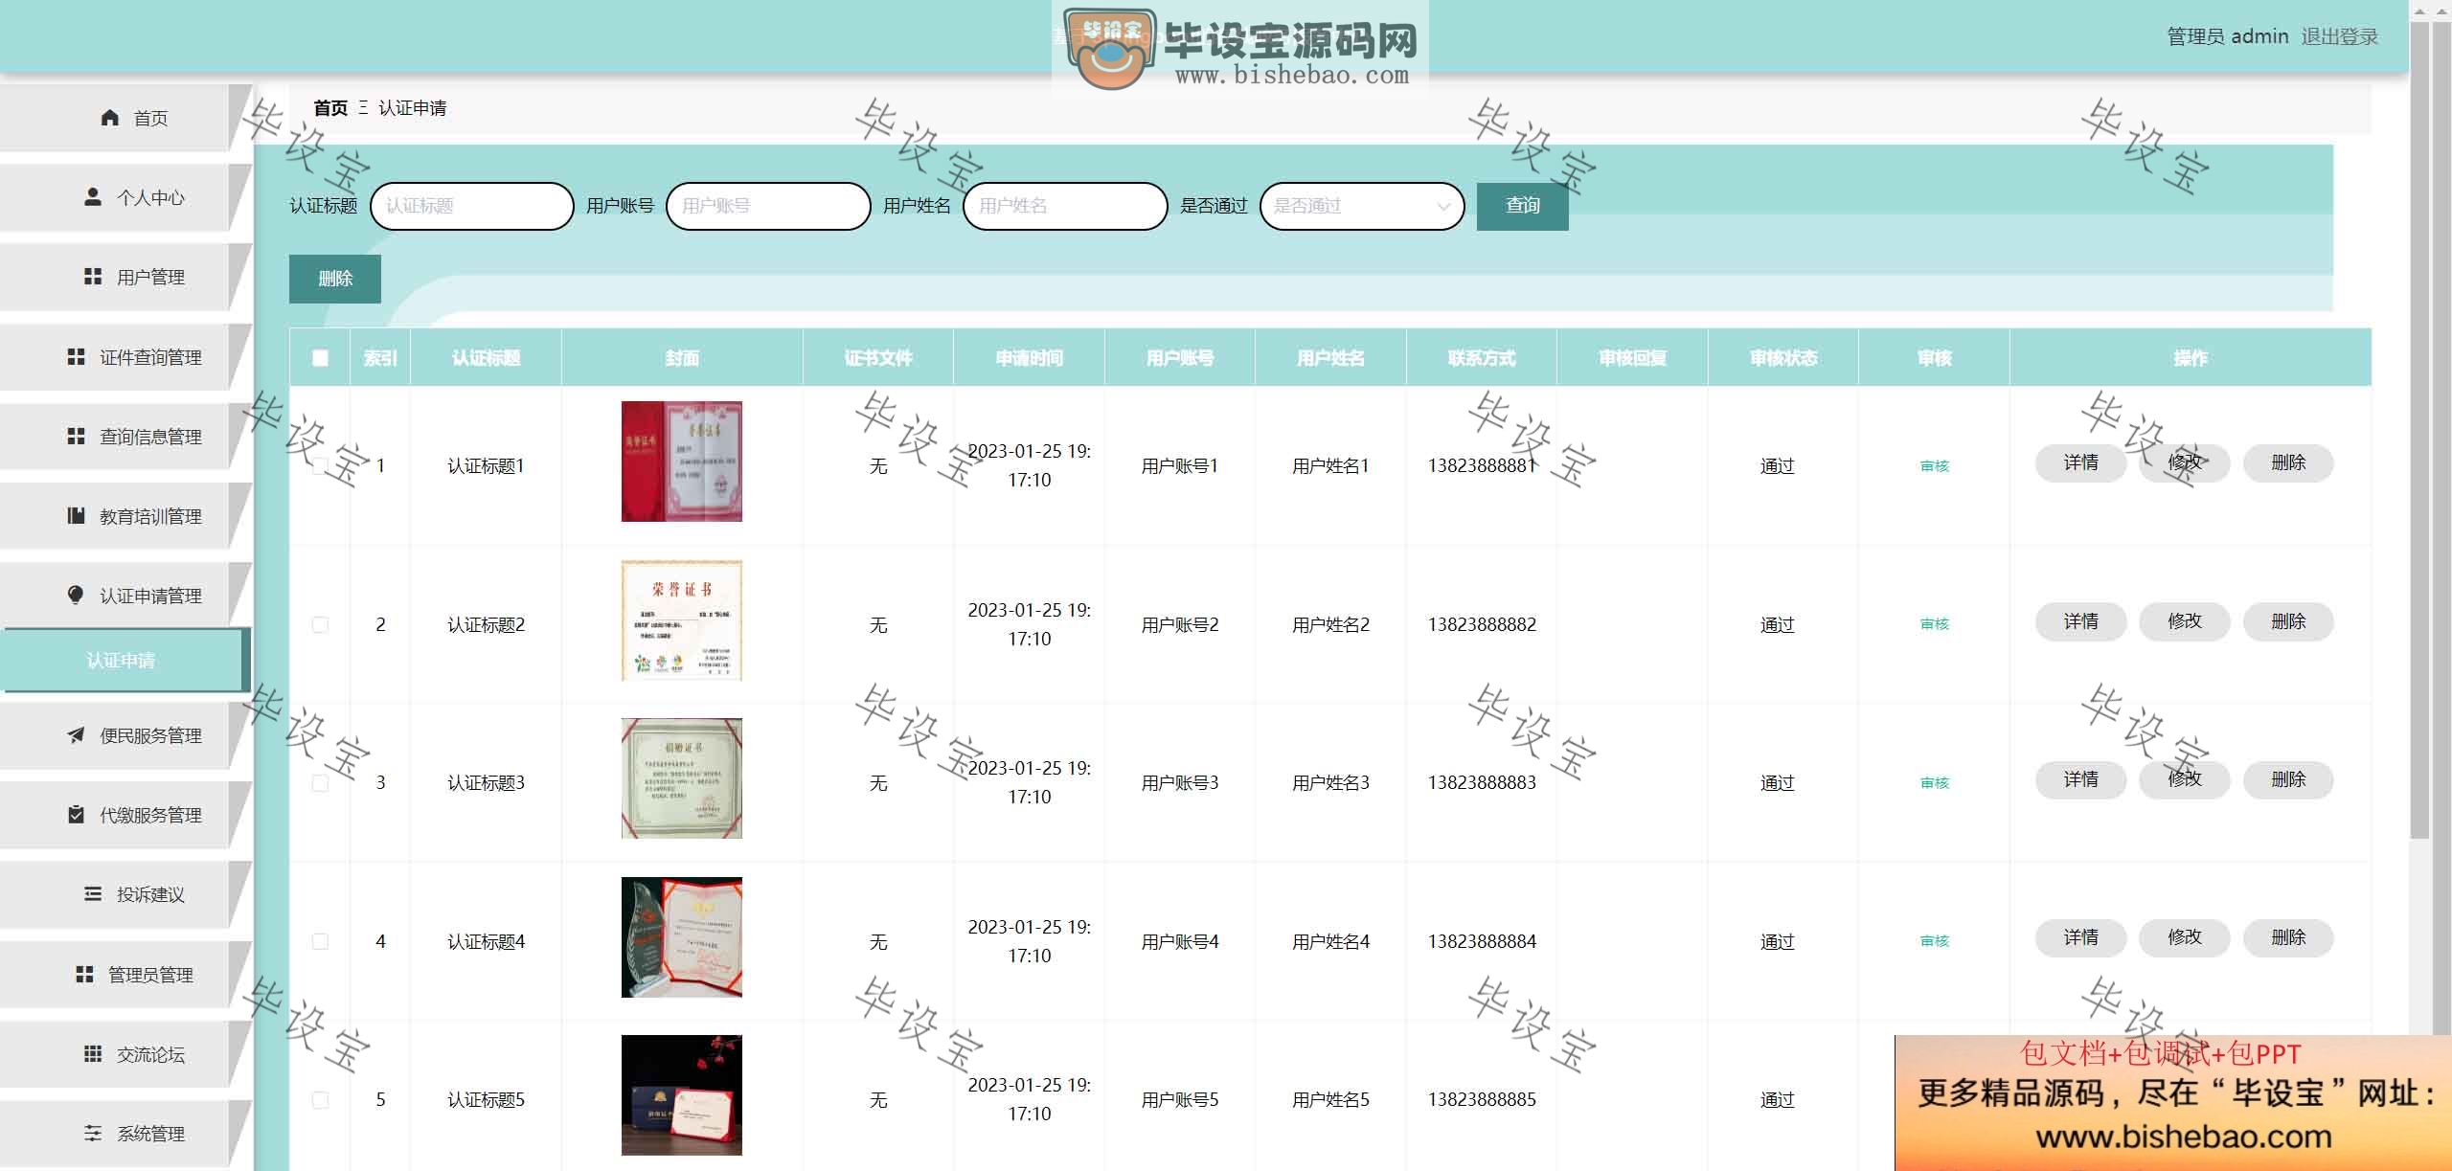Click the person icon beside 个人中心

point(93,197)
